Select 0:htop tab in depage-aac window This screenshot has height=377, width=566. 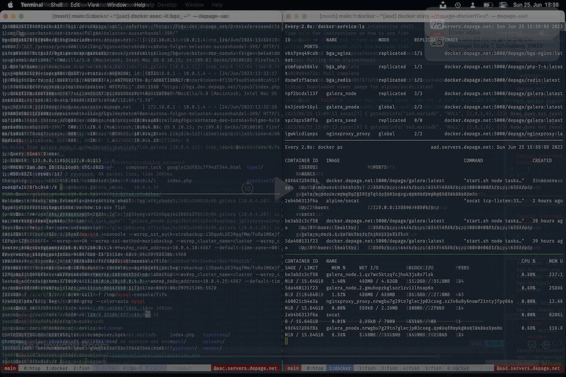32,369
